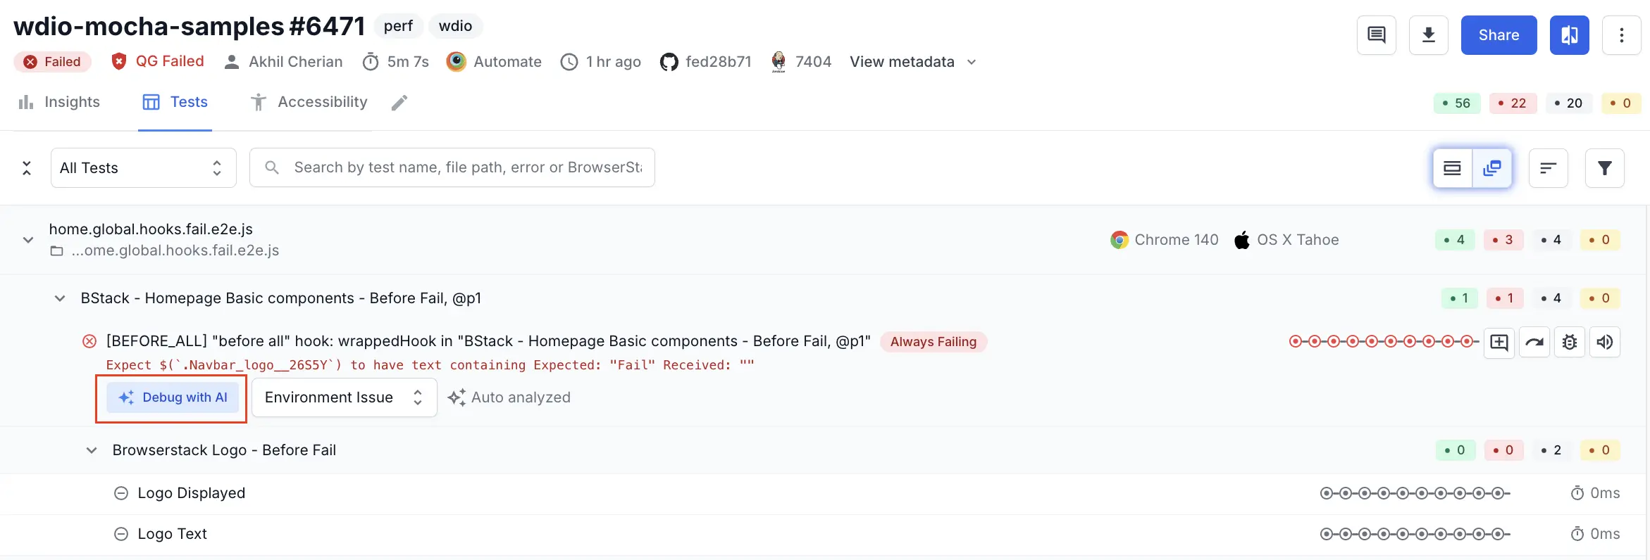Toggle the blue compare panel button

(x=1569, y=35)
